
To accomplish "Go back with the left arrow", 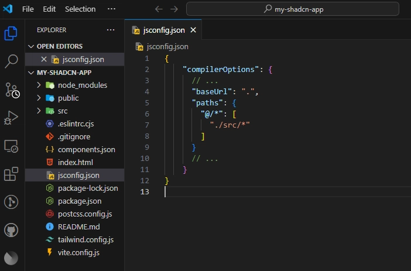I will pyautogui.click(x=159, y=9).
